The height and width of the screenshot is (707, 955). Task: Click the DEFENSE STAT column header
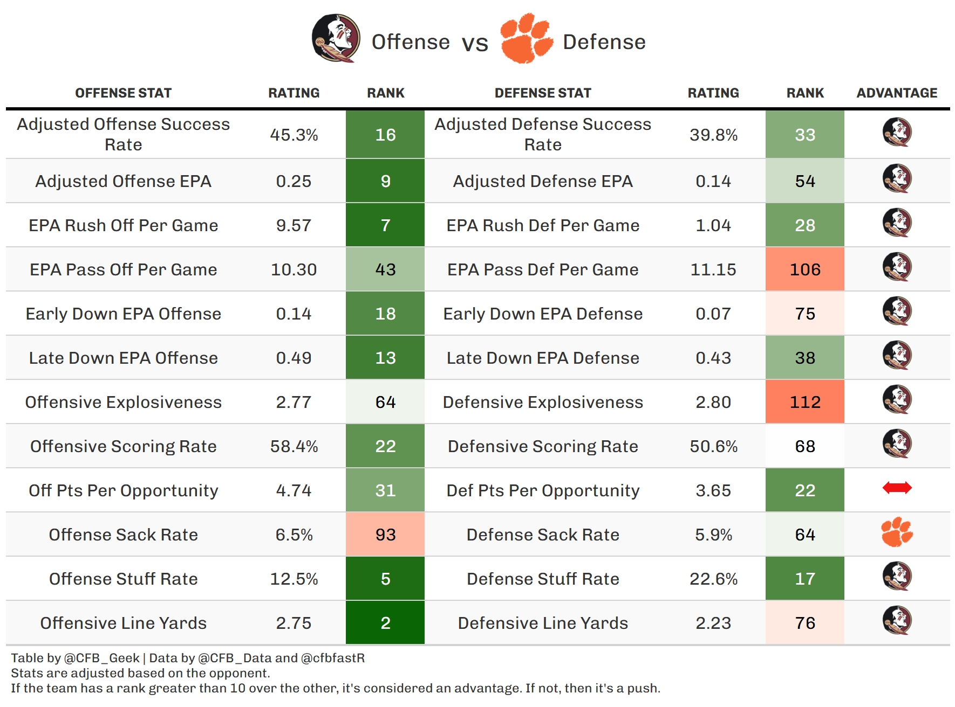[x=543, y=93]
